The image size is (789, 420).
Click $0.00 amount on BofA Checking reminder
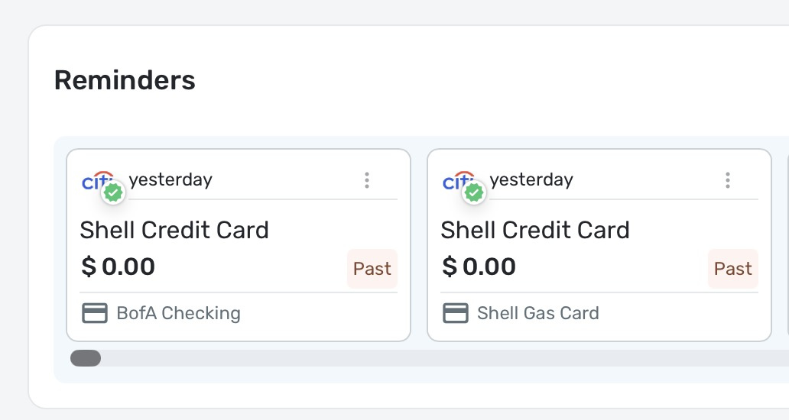118,267
